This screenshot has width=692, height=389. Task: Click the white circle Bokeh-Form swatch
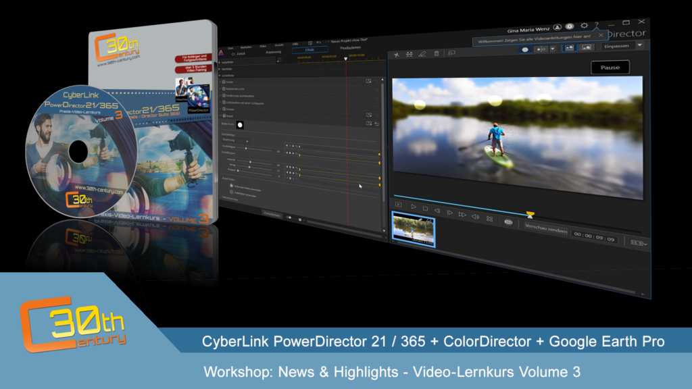(x=240, y=125)
